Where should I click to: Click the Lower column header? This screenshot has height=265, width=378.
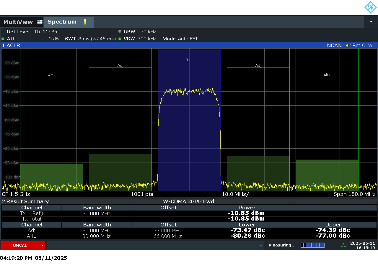pos(247,225)
